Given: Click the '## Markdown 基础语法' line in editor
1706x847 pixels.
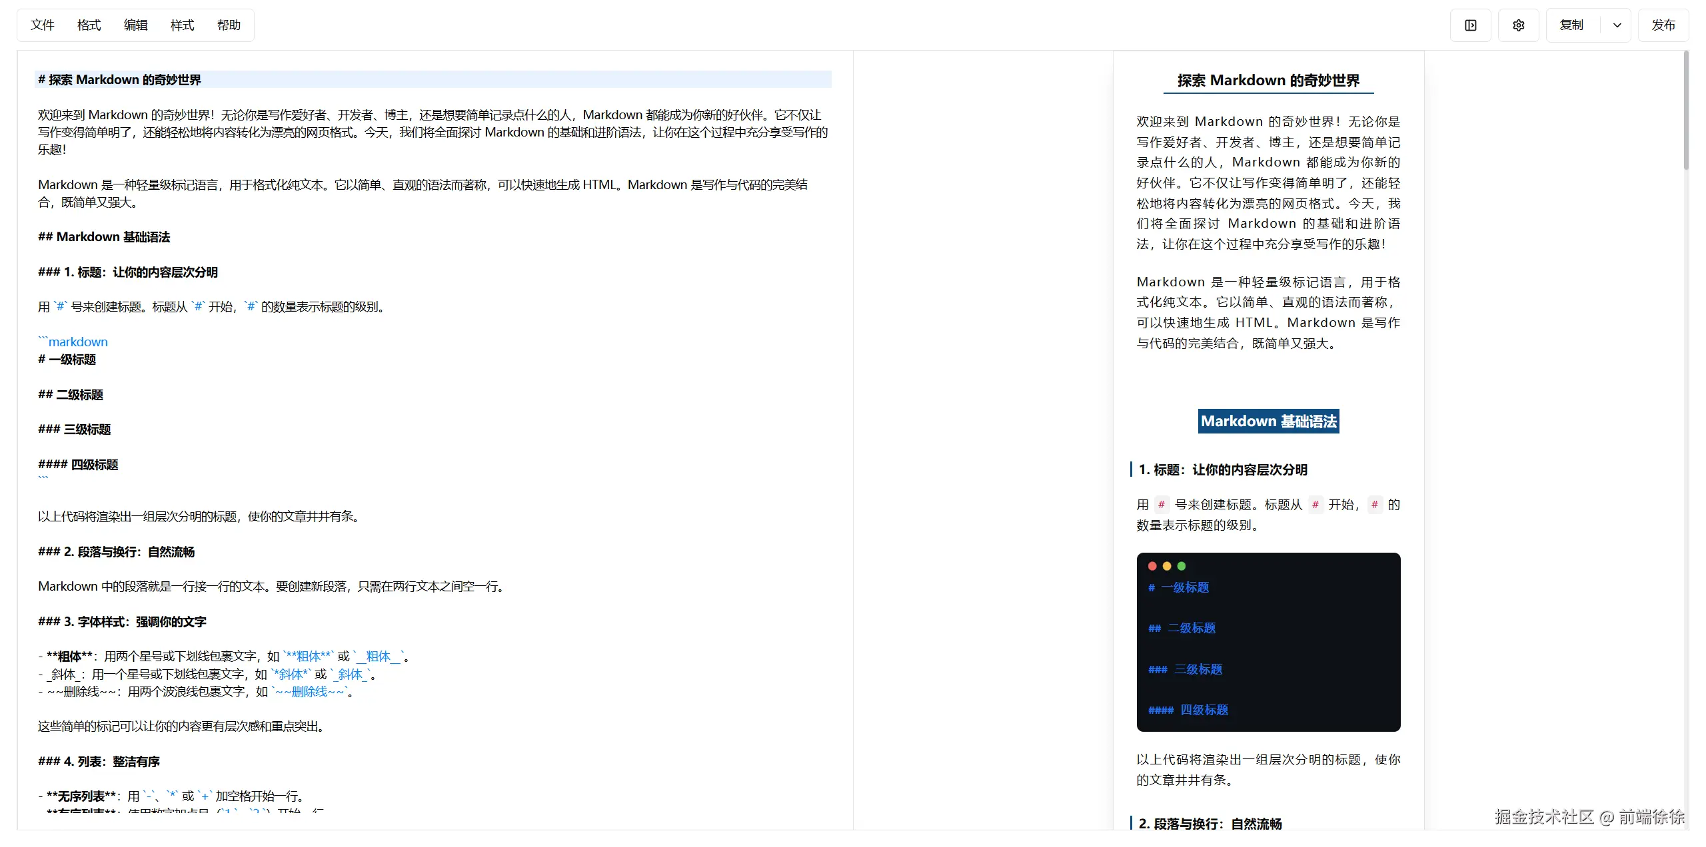Looking at the screenshot, I should pyautogui.click(x=104, y=237).
